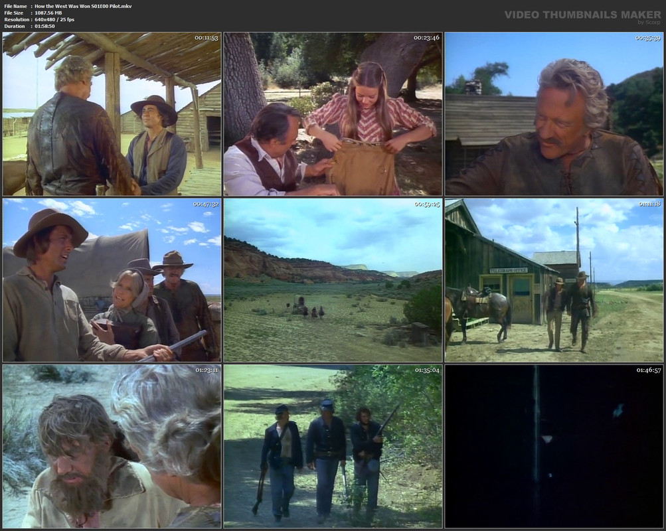Screen dimensions: 666x531
Task: Open the landscape thumbnail at 00:59:25
Action: 333,281
